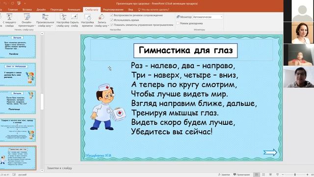
Task: Click the redo icon in quick access toolbar
Action: (x=12, y=3)
